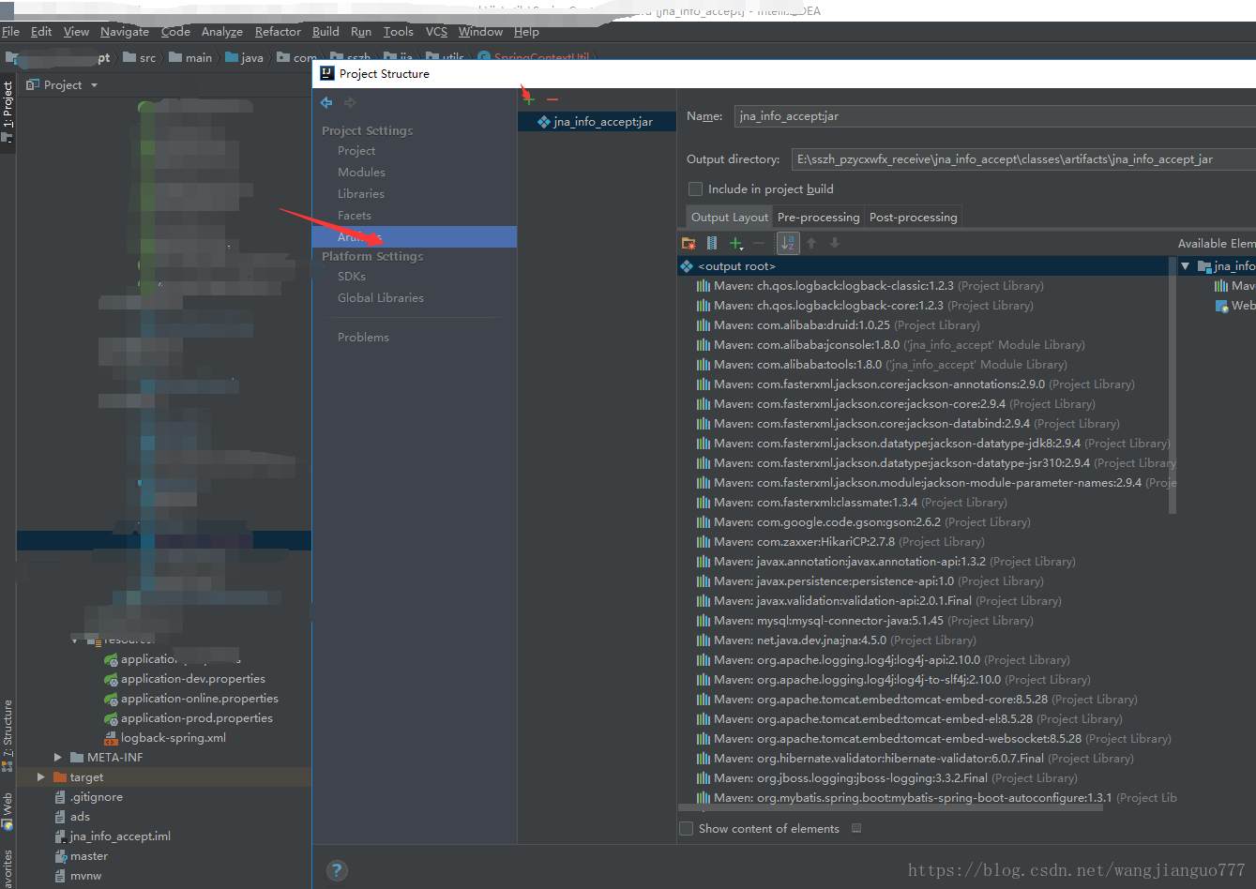Viewport: 1256px width, 889px height.
Task: Open help via the question mark icon
Action: click(x=337, y=870)
